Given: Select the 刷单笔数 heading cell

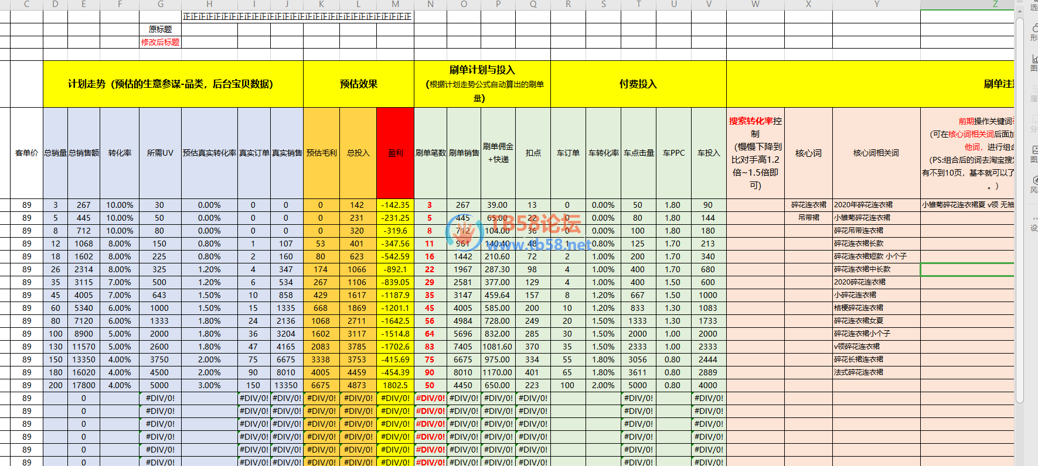Looking at the screenshot, I should [431, 153].
